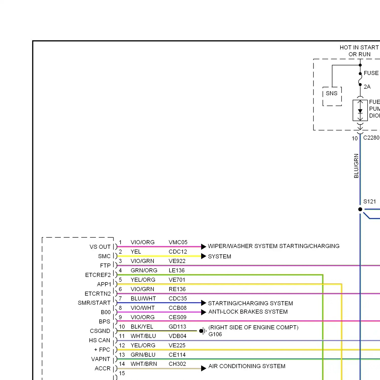This screenshot has height=380, width=380.
Task: Click the 2A fuse symbol
Action: [360, 79]
